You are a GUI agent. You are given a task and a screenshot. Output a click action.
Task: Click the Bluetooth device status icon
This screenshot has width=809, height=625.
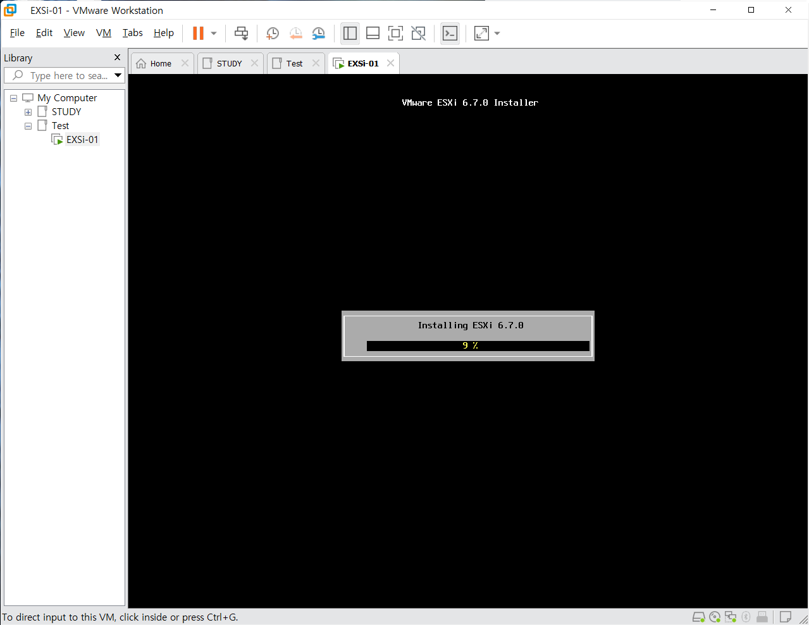tap(746, 617)
